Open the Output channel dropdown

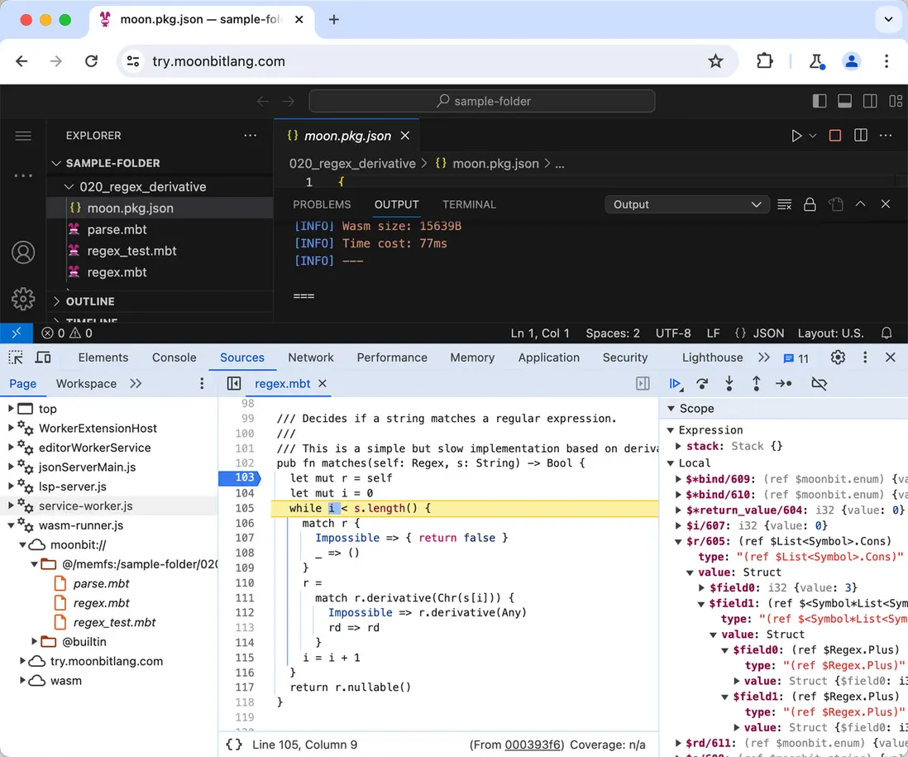point(686,204)
